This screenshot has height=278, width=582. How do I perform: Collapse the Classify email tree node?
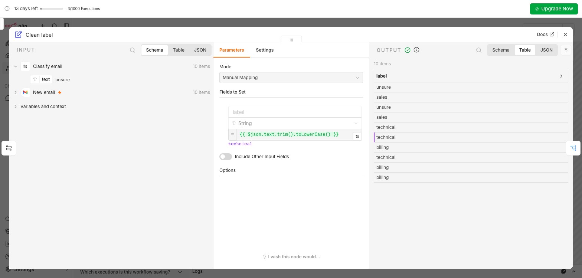[x=16, y=66]
